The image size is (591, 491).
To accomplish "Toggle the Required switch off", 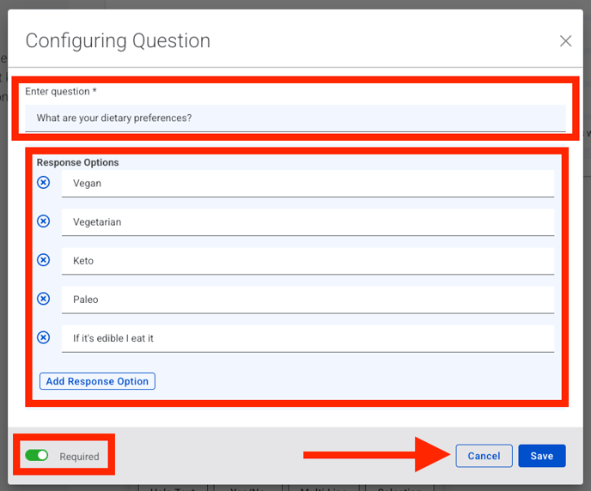I will (x=37, y=456).
